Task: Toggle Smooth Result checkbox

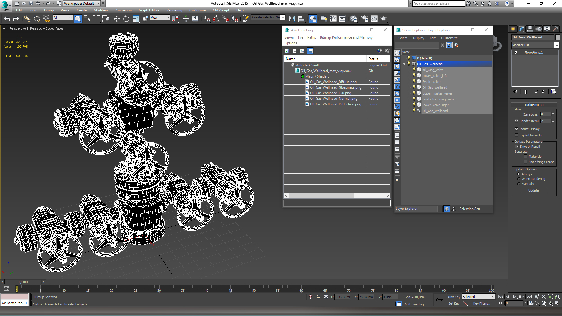Action: 517,146
